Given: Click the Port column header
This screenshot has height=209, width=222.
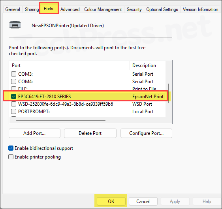Looking at the screenshot, I should coord(16,65).
